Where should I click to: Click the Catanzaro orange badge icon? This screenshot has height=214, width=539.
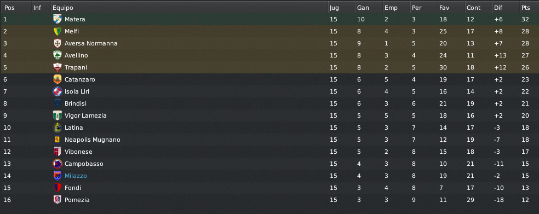point(58,79)
